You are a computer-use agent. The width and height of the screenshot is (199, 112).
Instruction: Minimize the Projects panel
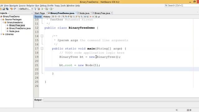point(32,13)
